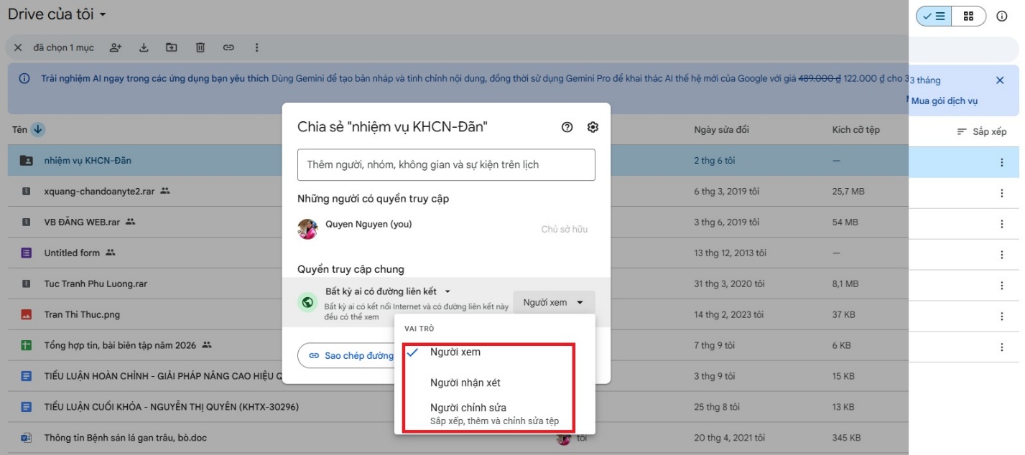
Task: Open more actions for Tuc Tranh Phu Luong.rar
Action: (1002, 286)
